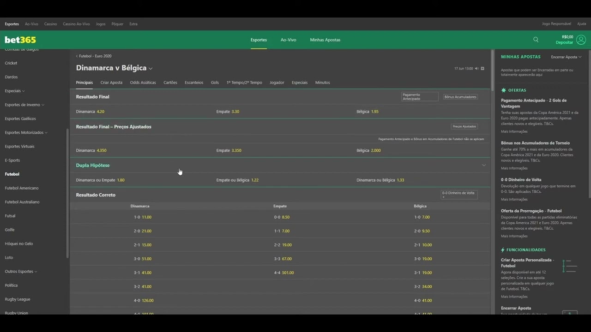Select Dinamarca 1-0 at 11.00

coord(140,217)
